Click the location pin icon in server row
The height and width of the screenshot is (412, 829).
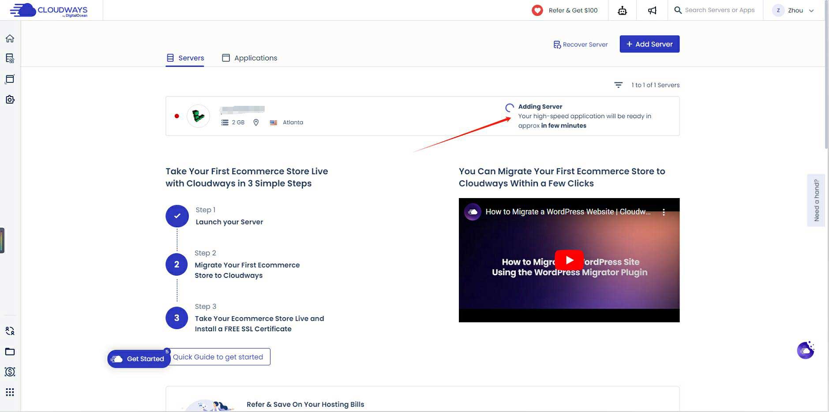click(x=256, y=123)
